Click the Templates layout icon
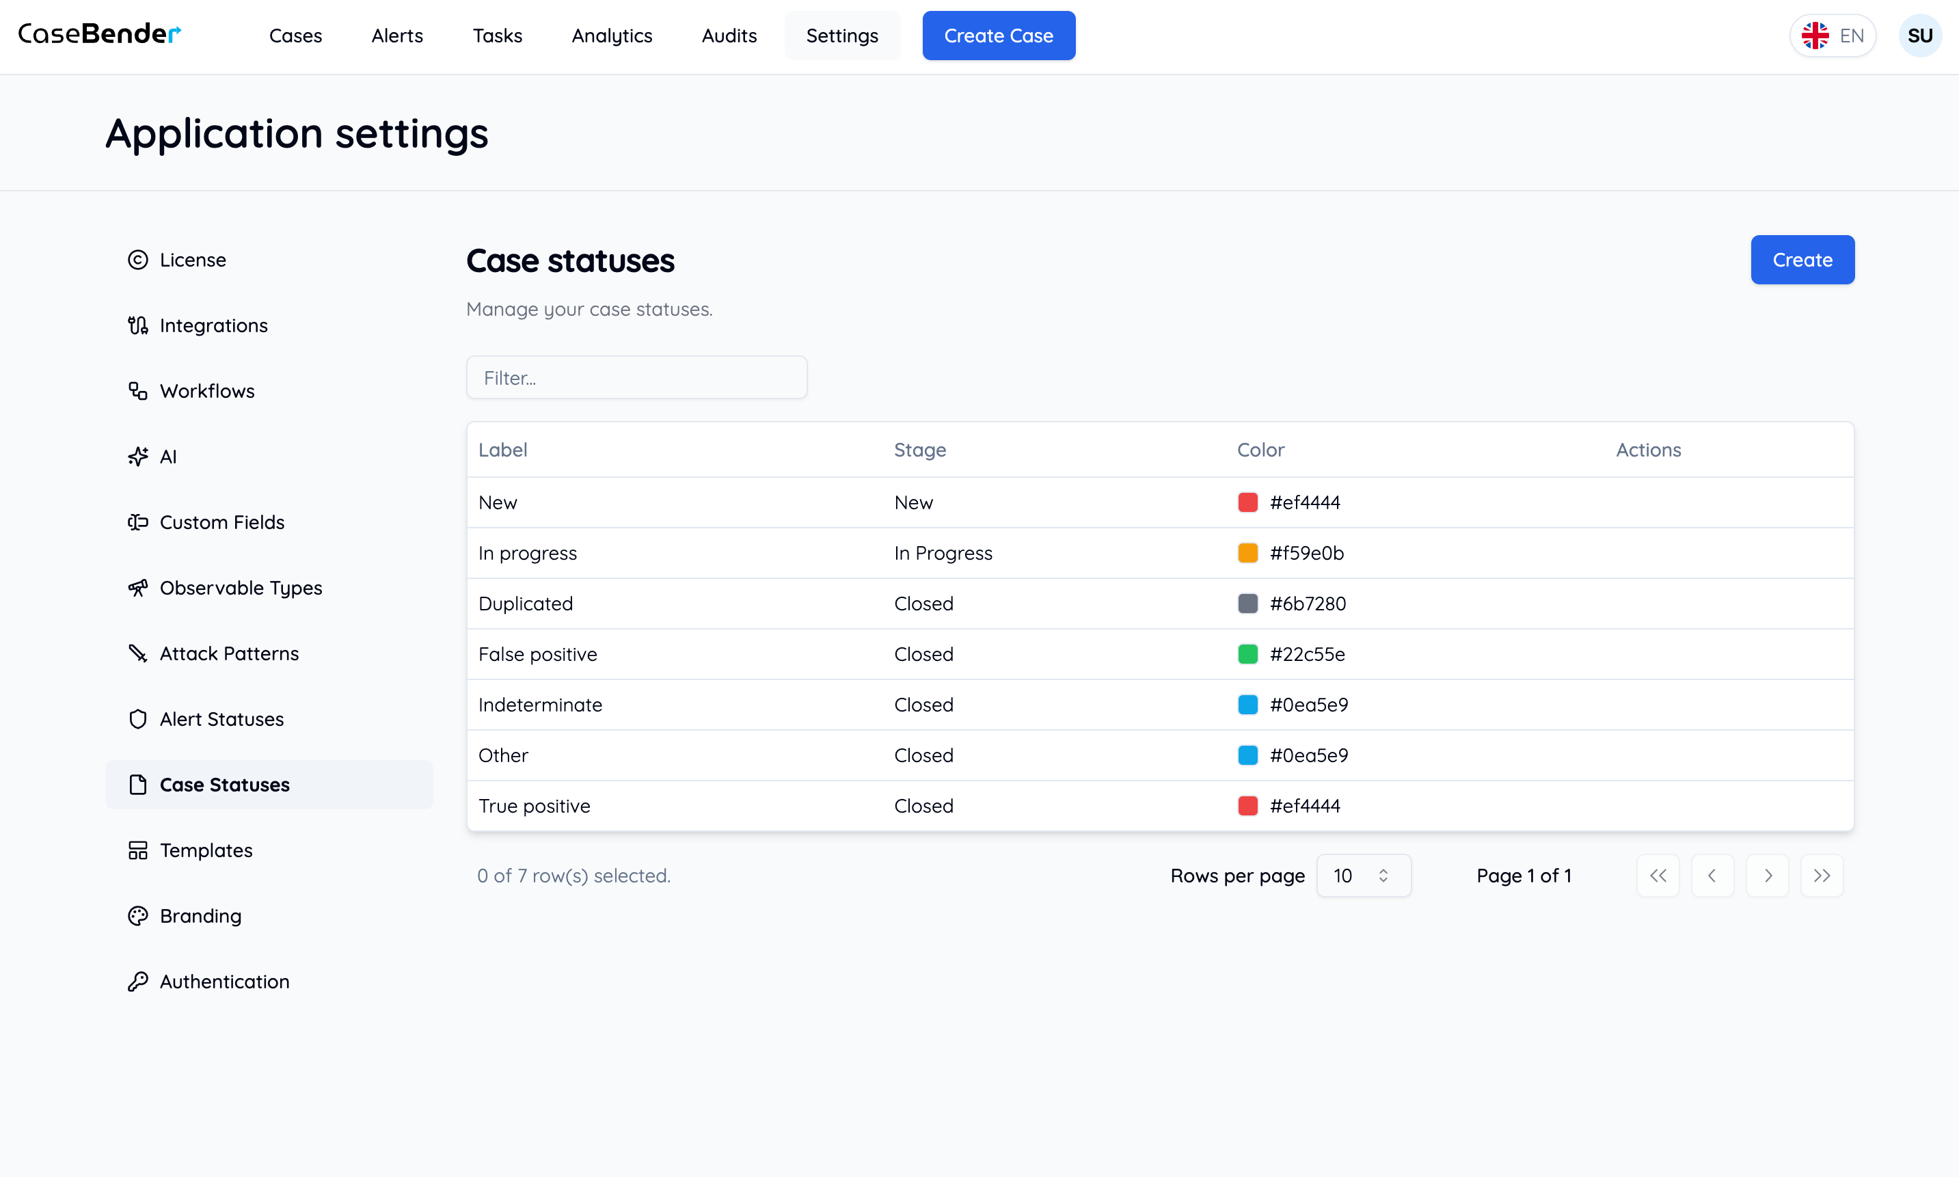The width and height of the screenshot is (1959, 1177). pos(138,850)
